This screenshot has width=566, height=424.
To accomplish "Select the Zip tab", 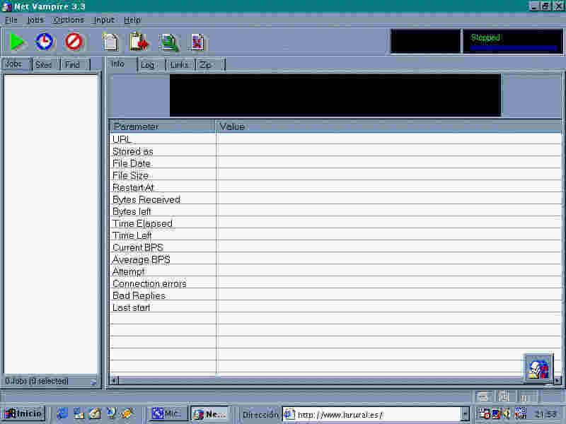I will coord(209,65).
